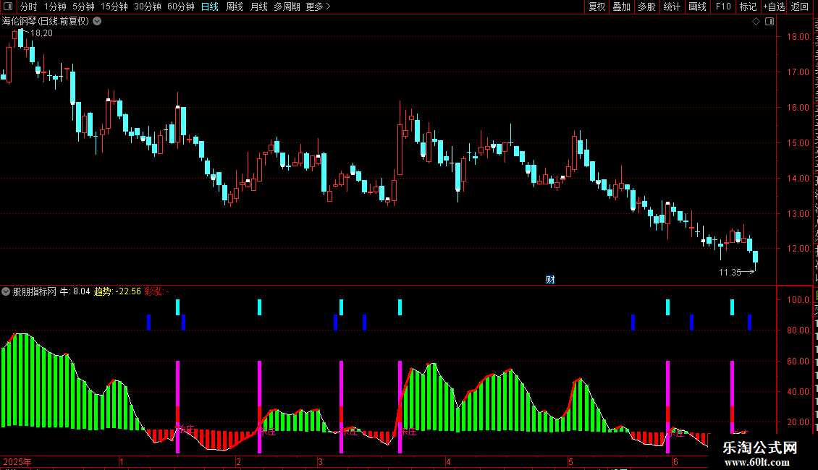The height and width of the screenshot is (470, 818).
Task: Select the 60分钟 period tab
Action: pyautogui.click(x=180, y=7)
